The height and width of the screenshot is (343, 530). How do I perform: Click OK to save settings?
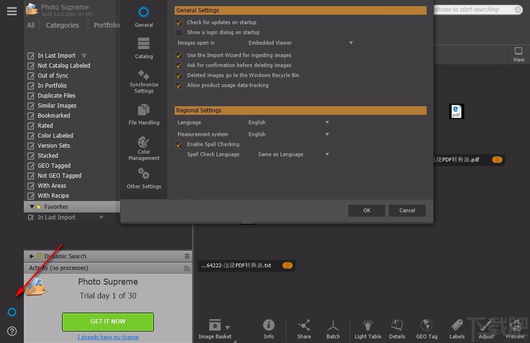[367, 210]
